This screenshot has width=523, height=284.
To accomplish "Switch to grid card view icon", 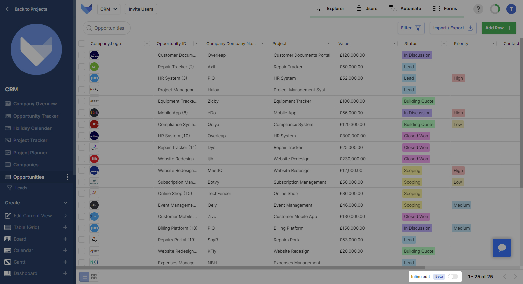I will tap(94, 277).
